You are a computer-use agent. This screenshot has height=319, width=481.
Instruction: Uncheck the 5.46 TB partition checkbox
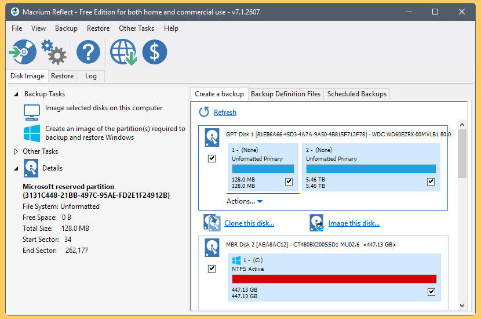point(431,182)
